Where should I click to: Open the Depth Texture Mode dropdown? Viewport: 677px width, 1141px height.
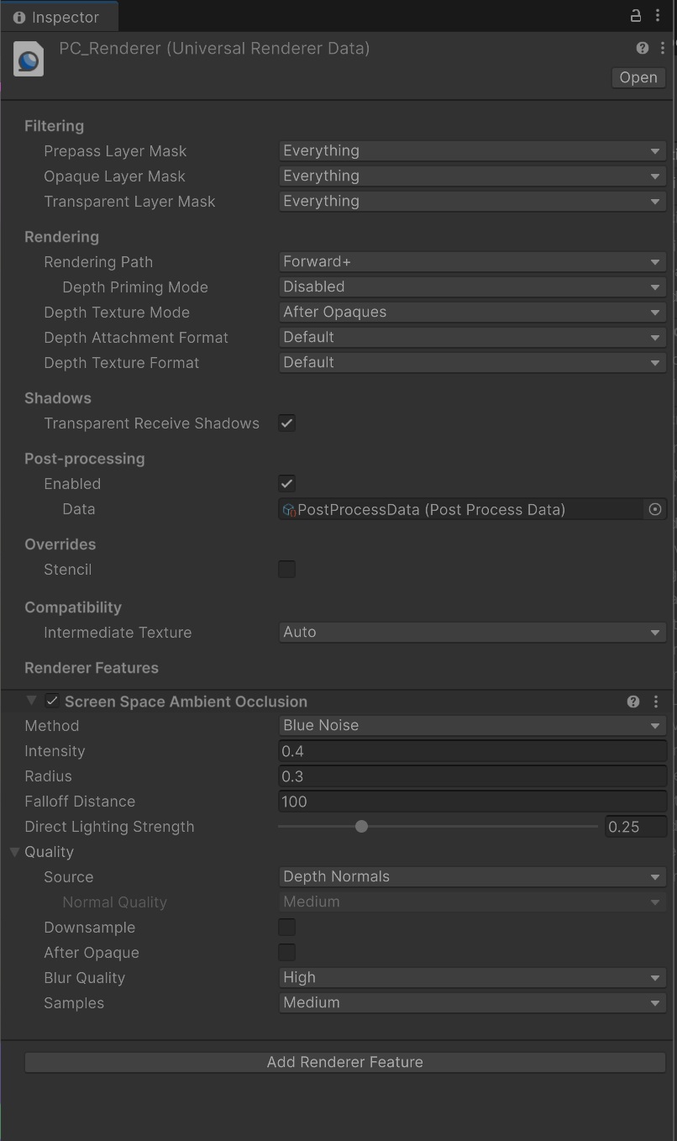(471, 313)
